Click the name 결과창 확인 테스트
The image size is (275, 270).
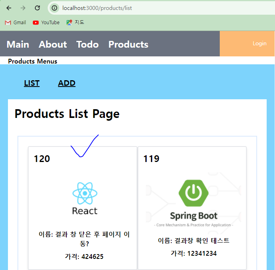[x=194, y=240]
